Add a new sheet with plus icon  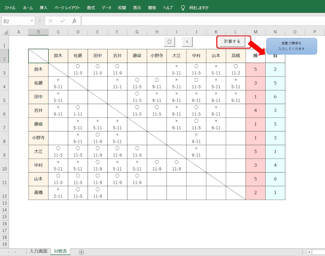pos(81,252)
